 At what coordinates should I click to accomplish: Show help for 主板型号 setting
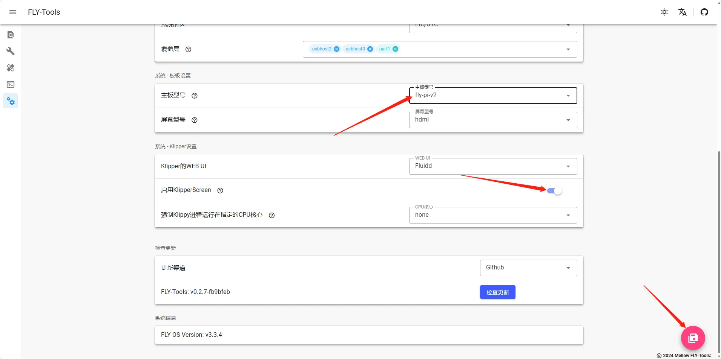[x=195, y=96]
